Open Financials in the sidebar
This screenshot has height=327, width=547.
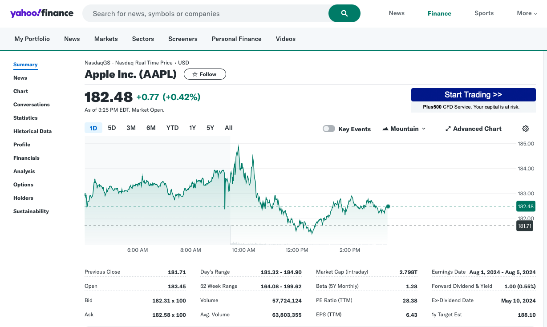tap(26, 158)
